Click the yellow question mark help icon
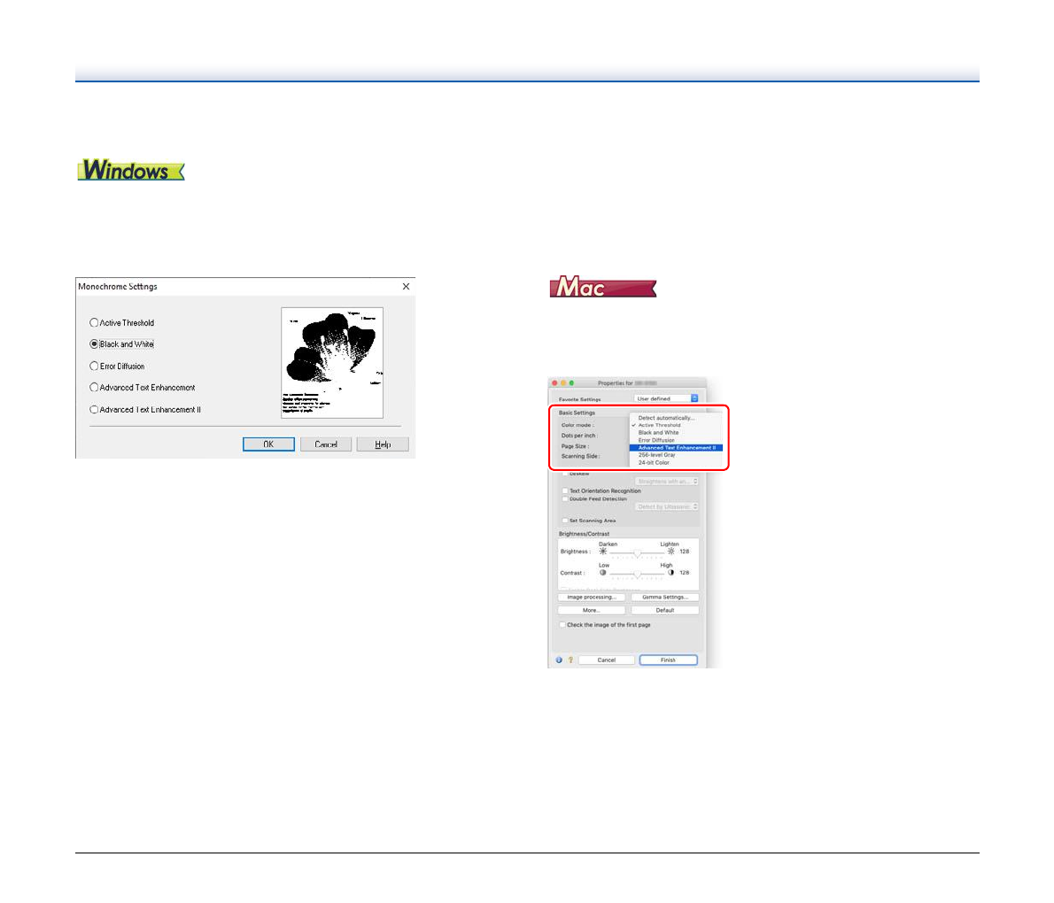1054x903 pixels. point(570,660)
